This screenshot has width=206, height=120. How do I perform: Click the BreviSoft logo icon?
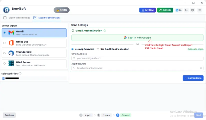(x=7, y=10)
